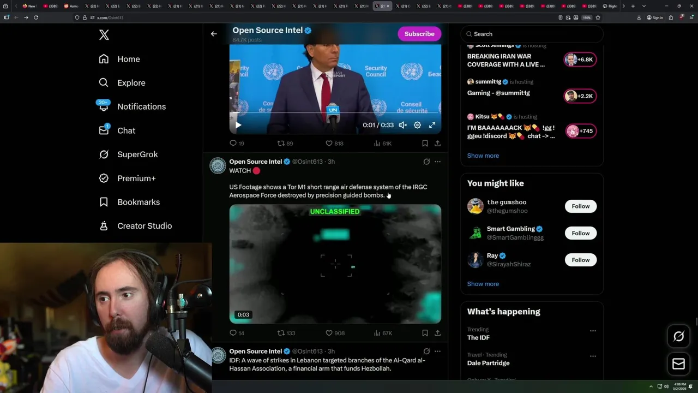Open The IDF trending topic
Viewport: 698px width, 393px height.
pyautogui.click(x=478, y=338)
